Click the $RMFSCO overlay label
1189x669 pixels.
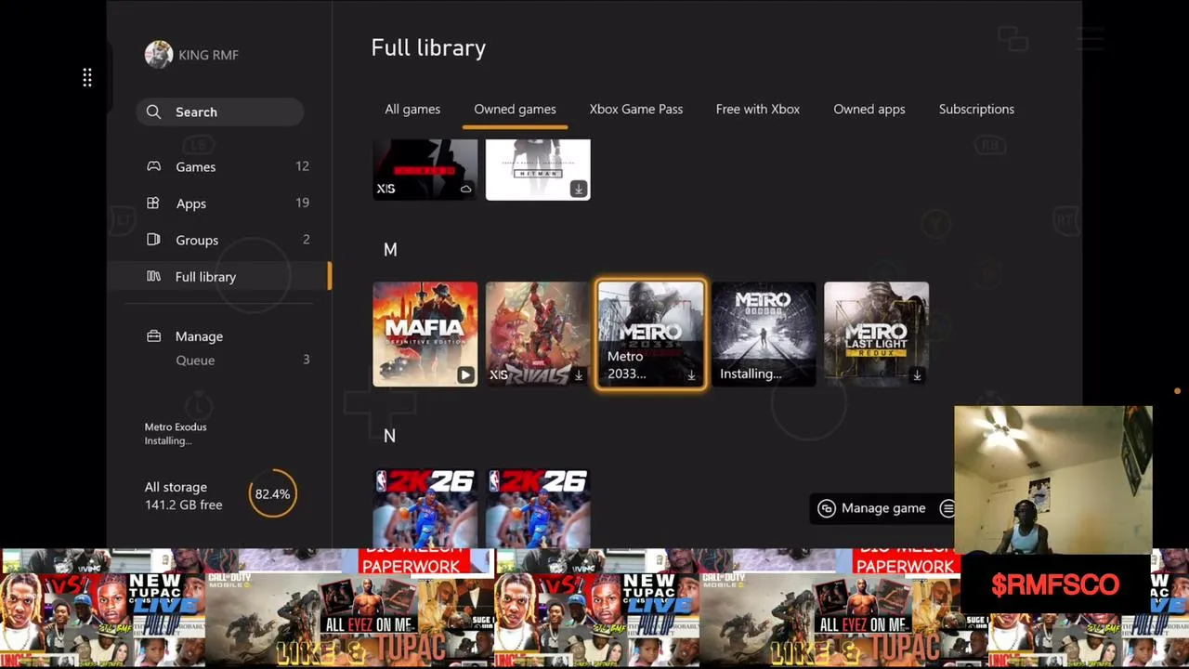pyautogui.click(x=1054, y=584)
